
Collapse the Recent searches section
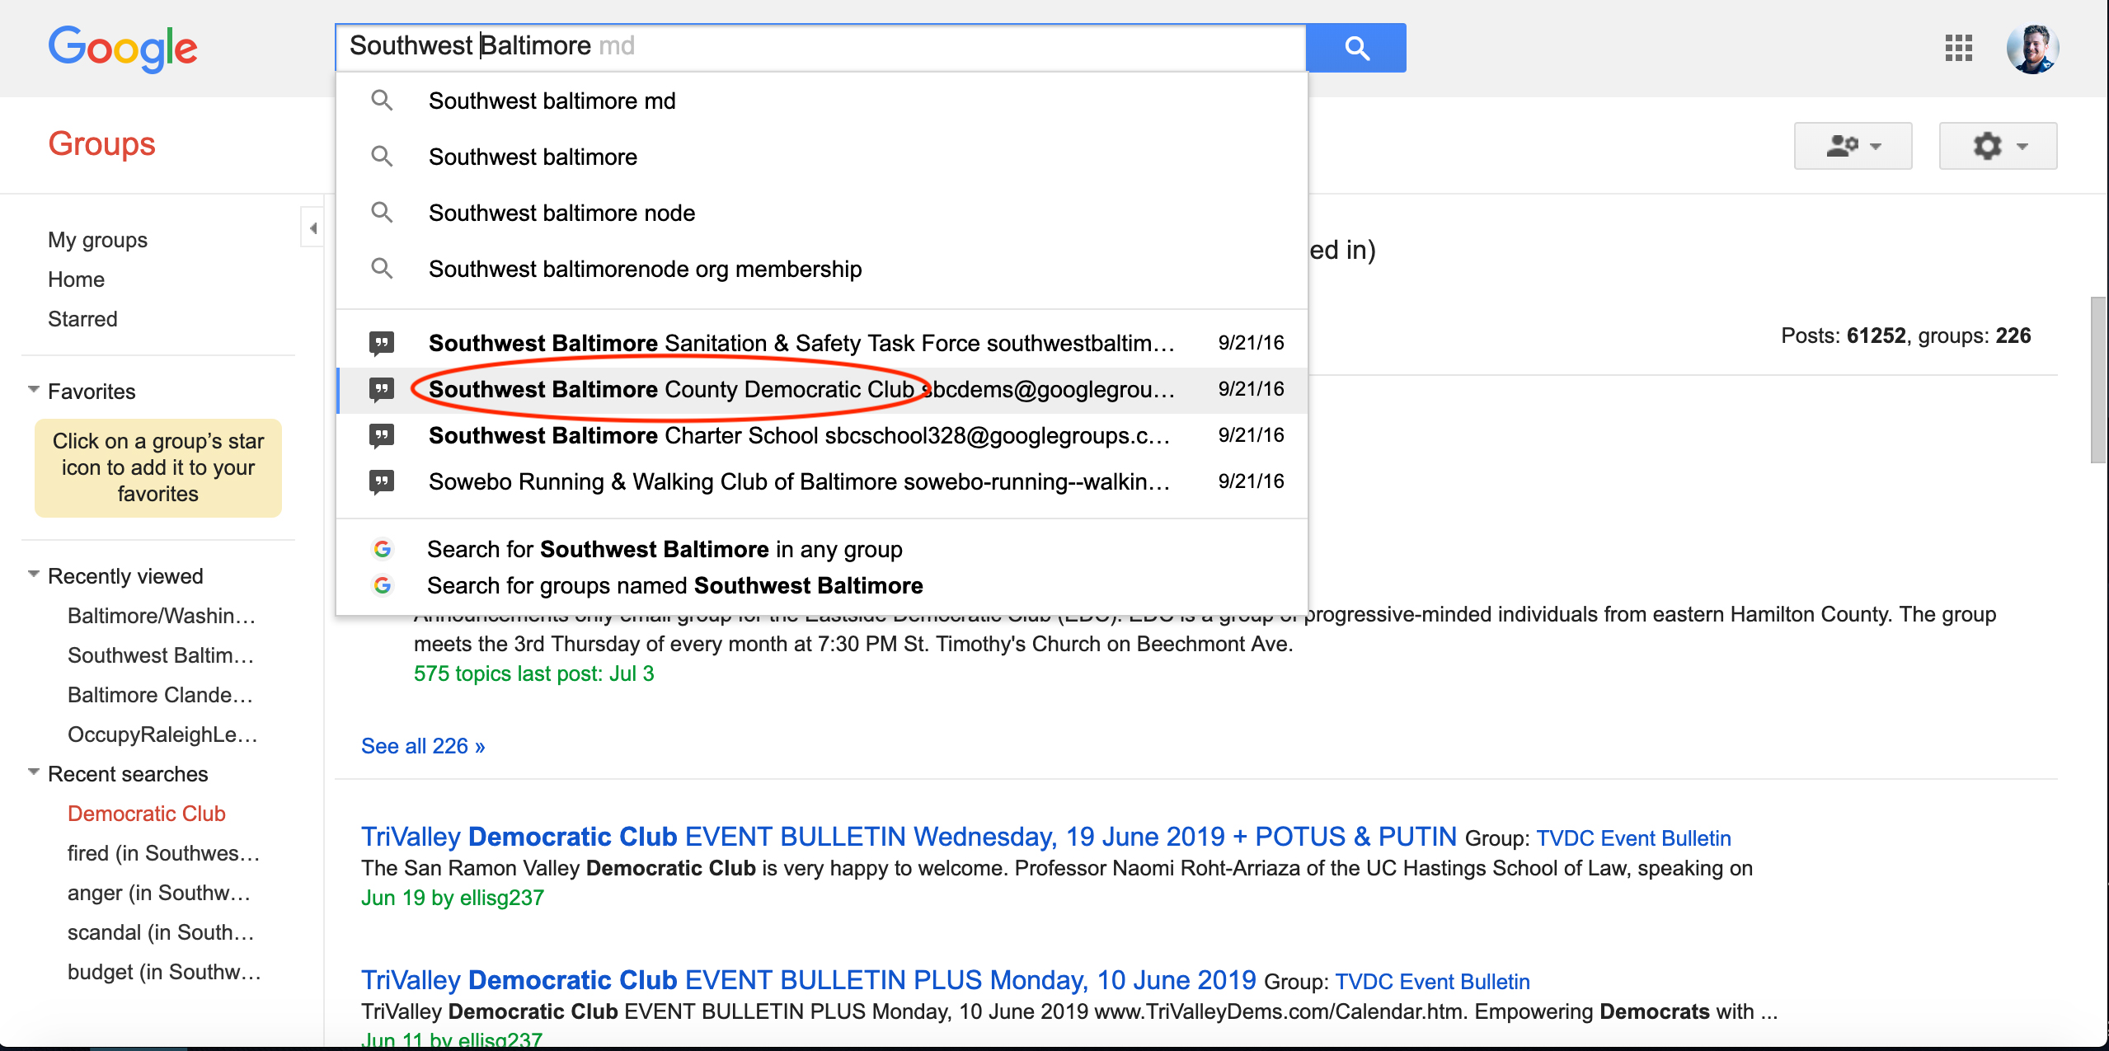[34, 772]
